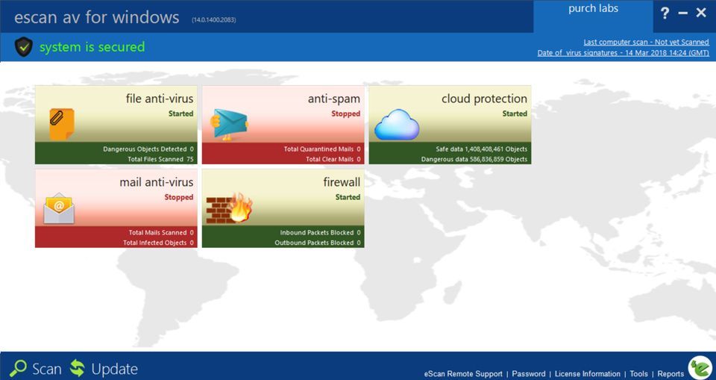Click the mail anti-virus envelope icon

[x=59, y=208]
